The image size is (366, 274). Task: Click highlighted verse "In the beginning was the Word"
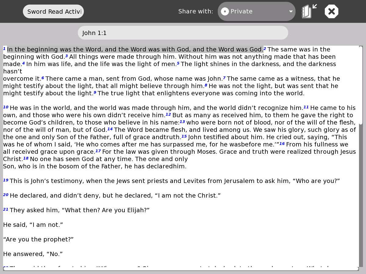[x=135, y=50]
